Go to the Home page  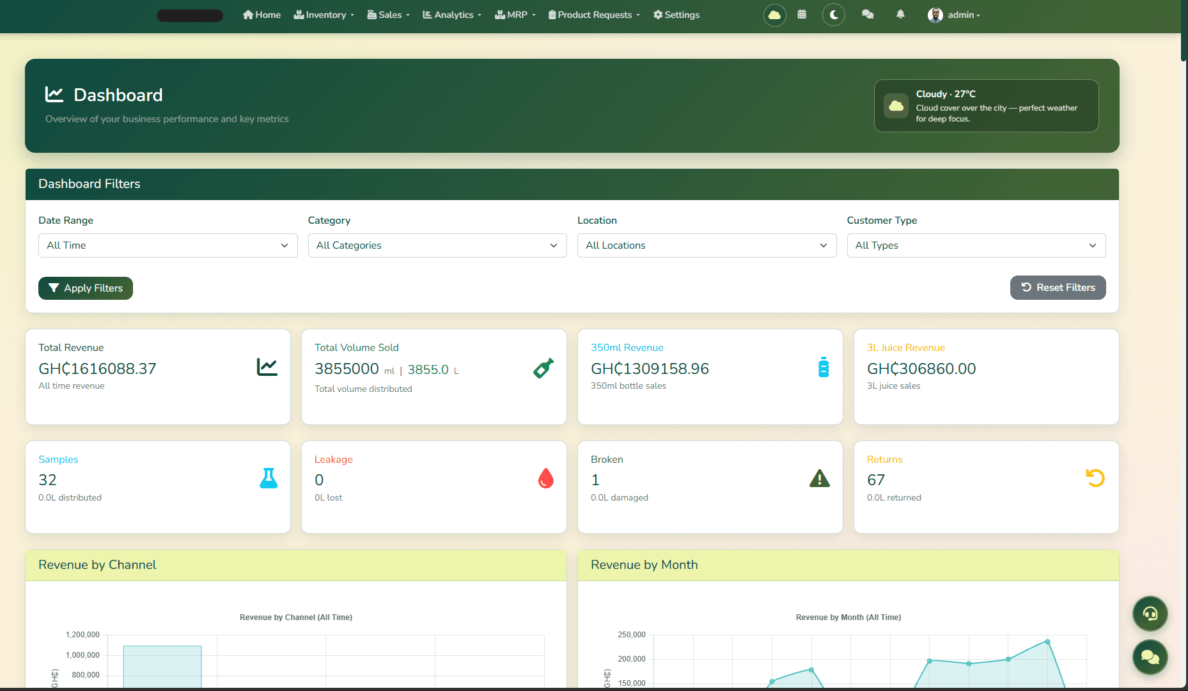262,15
